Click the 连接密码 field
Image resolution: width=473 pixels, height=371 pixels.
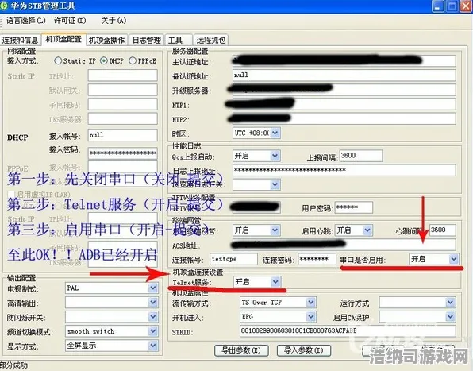(317, 259)
